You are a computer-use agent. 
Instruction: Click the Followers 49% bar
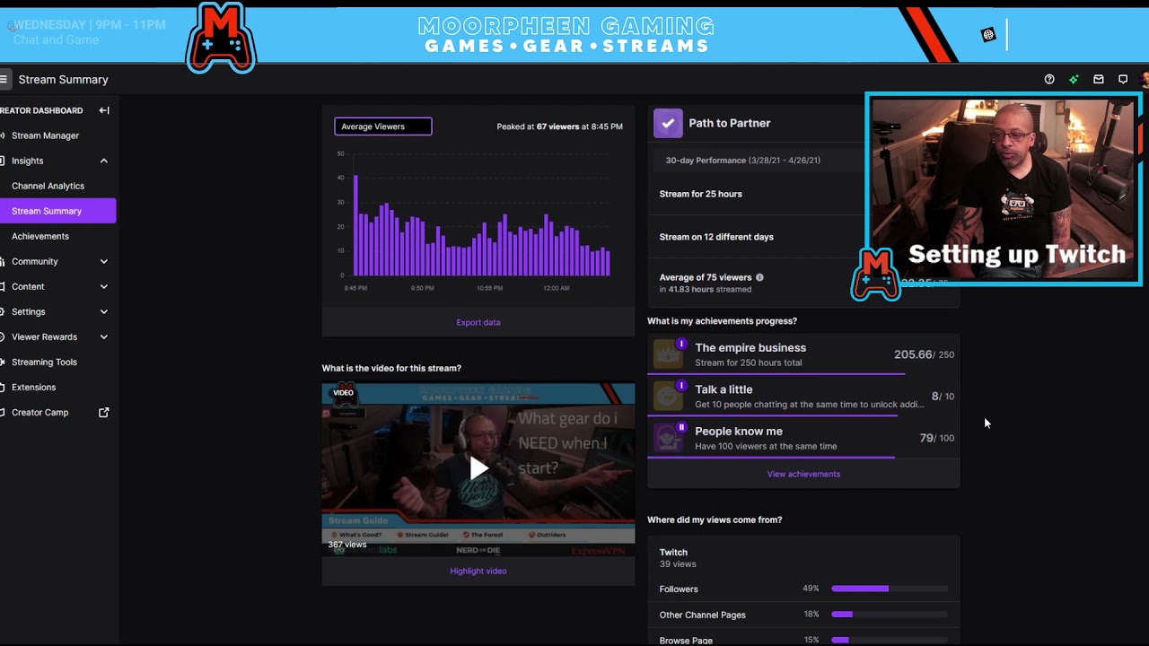tap(889, 589)
